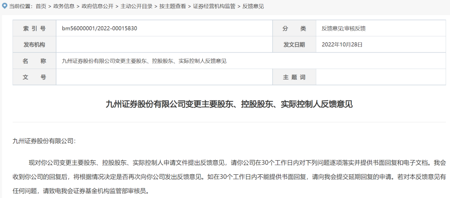The height and width of the screenshot is (198, 450).
Task: Click the bold article title heading
Action: click(x=229, y=104)
